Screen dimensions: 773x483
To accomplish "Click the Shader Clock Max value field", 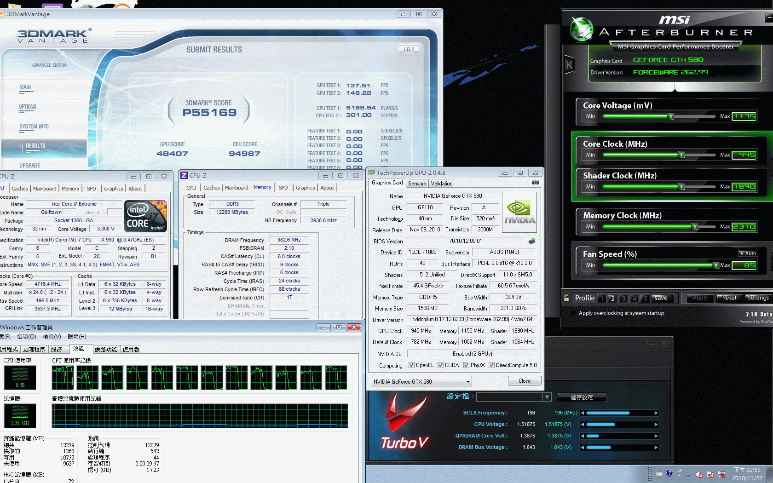I will (744, 187).
